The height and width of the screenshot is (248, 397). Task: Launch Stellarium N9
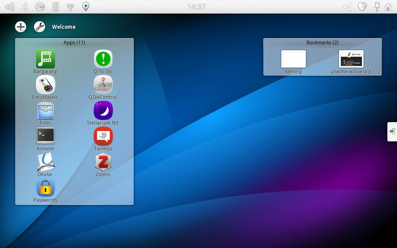tap(103, 110)
